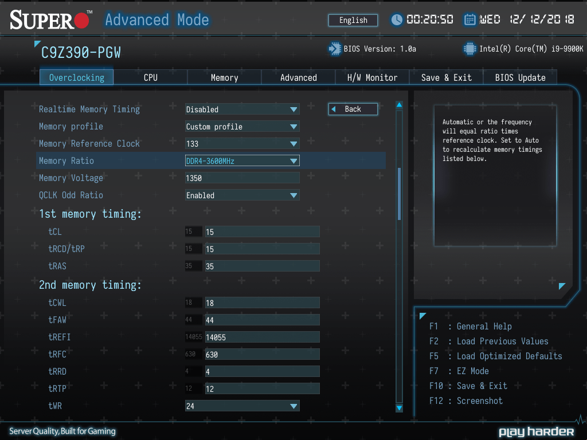Screen dimensions: 587x440
Task: Open the QCLK Odd Ratio dropdown
Action: pyautogui.click(x=242, y=195)
